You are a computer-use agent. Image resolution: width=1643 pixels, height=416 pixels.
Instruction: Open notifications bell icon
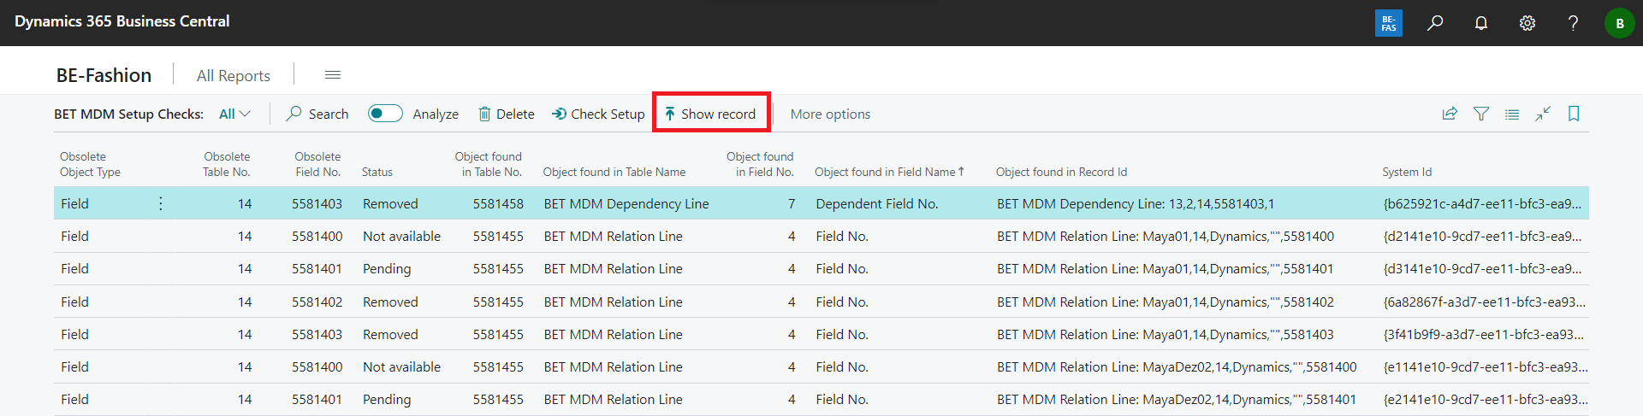click(1481, 23)
